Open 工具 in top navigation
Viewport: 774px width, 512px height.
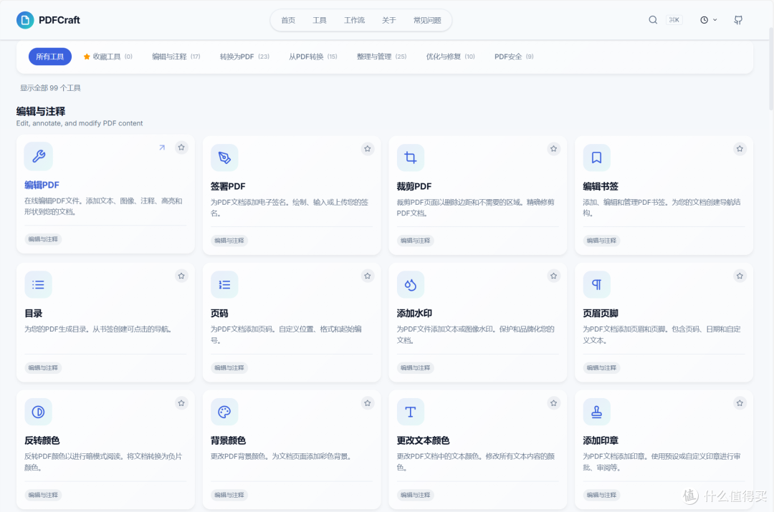(320, 20)
